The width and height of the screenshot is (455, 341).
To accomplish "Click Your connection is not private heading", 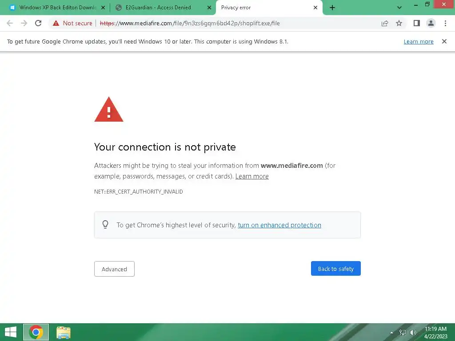I will 165,147.
